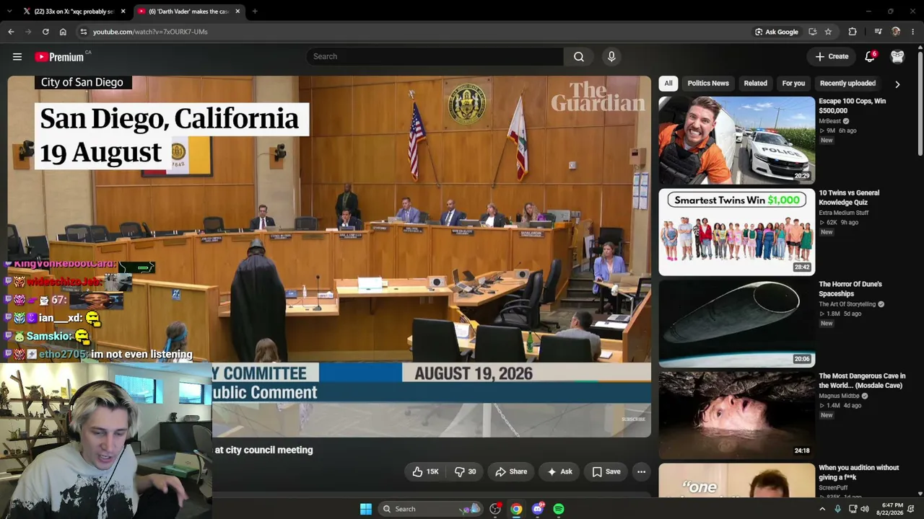Screen dimensions: 924x519
Task: Share this video
Action: tap(511, 471)
